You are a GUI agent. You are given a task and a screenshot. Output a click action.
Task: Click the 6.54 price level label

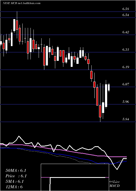[x=126, y=15]
